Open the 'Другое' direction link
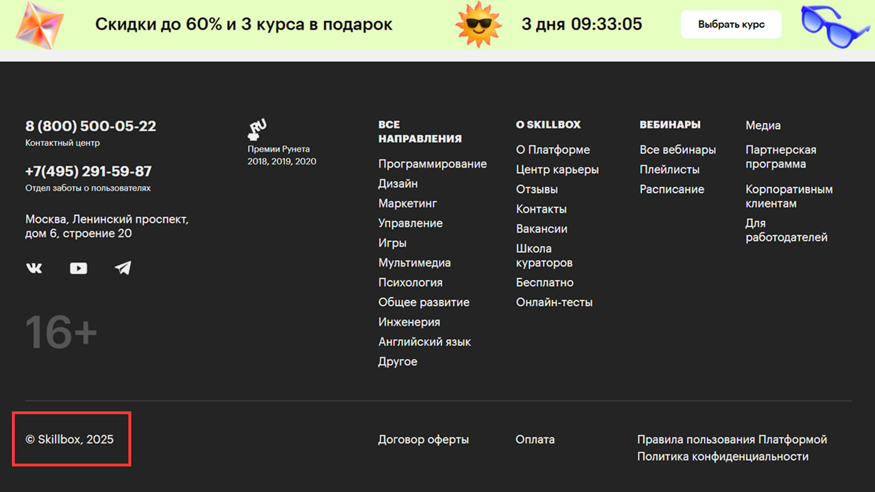 point(398,362)
